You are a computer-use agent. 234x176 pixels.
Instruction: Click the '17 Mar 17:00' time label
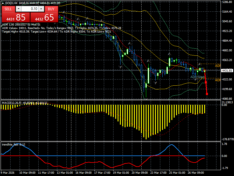pos(102,172)
